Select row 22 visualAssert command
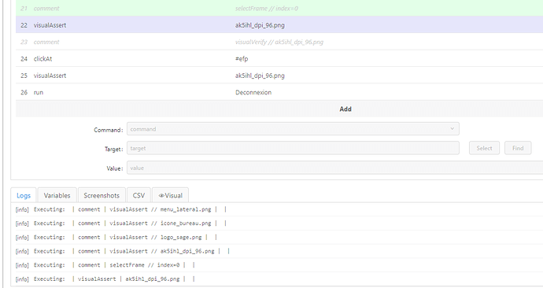Image resolution: width=543 pixels, height=288 pixels. coord(279,25)
